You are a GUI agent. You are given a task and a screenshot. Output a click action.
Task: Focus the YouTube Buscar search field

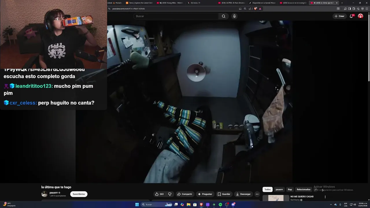pos(176,16)
